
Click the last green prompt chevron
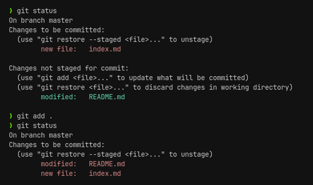11,126
